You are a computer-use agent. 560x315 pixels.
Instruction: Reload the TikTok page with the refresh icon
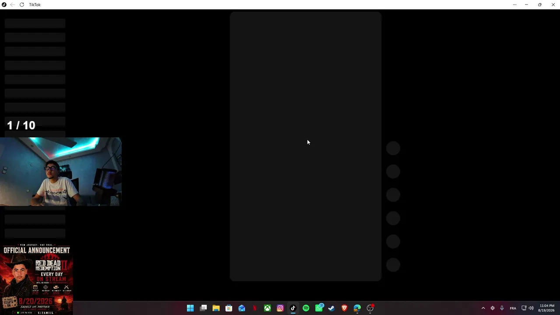click(x=22, y=5)
